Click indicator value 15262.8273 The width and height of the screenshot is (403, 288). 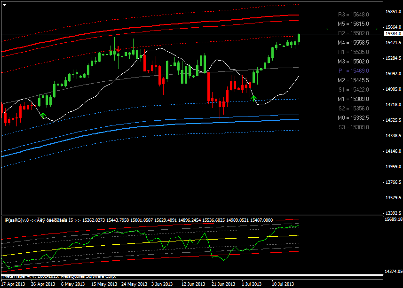click(94, 220)
